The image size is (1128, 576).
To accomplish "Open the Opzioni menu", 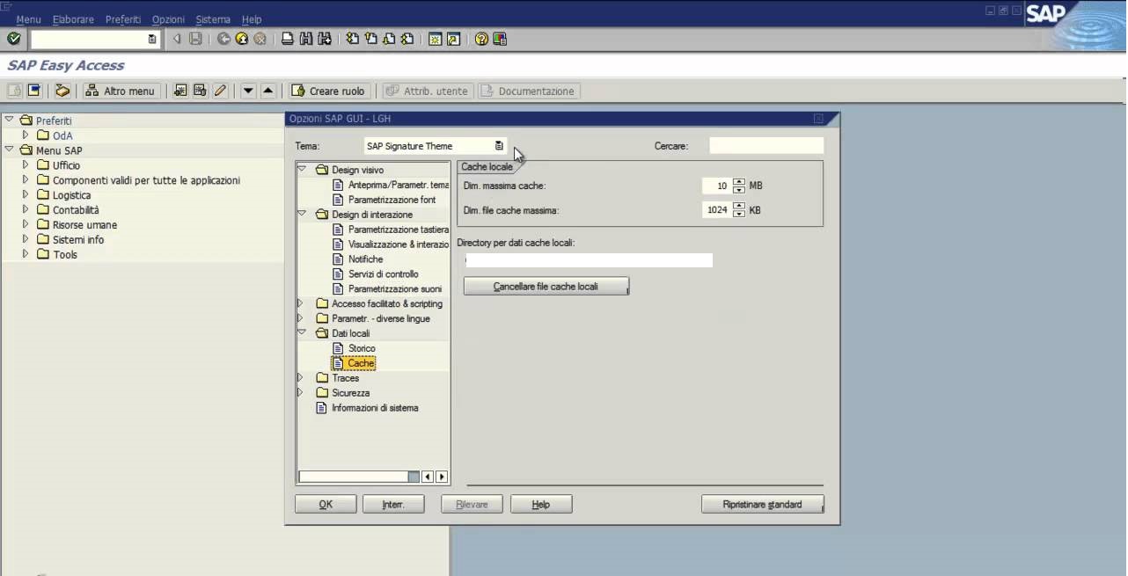I will [168, 19].
